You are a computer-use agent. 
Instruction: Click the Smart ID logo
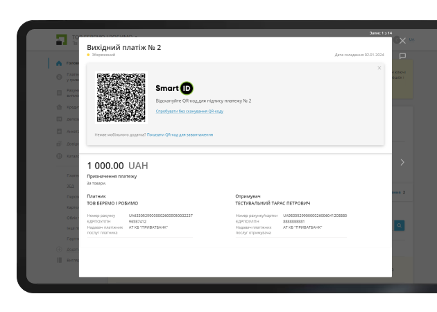(174, 88)
